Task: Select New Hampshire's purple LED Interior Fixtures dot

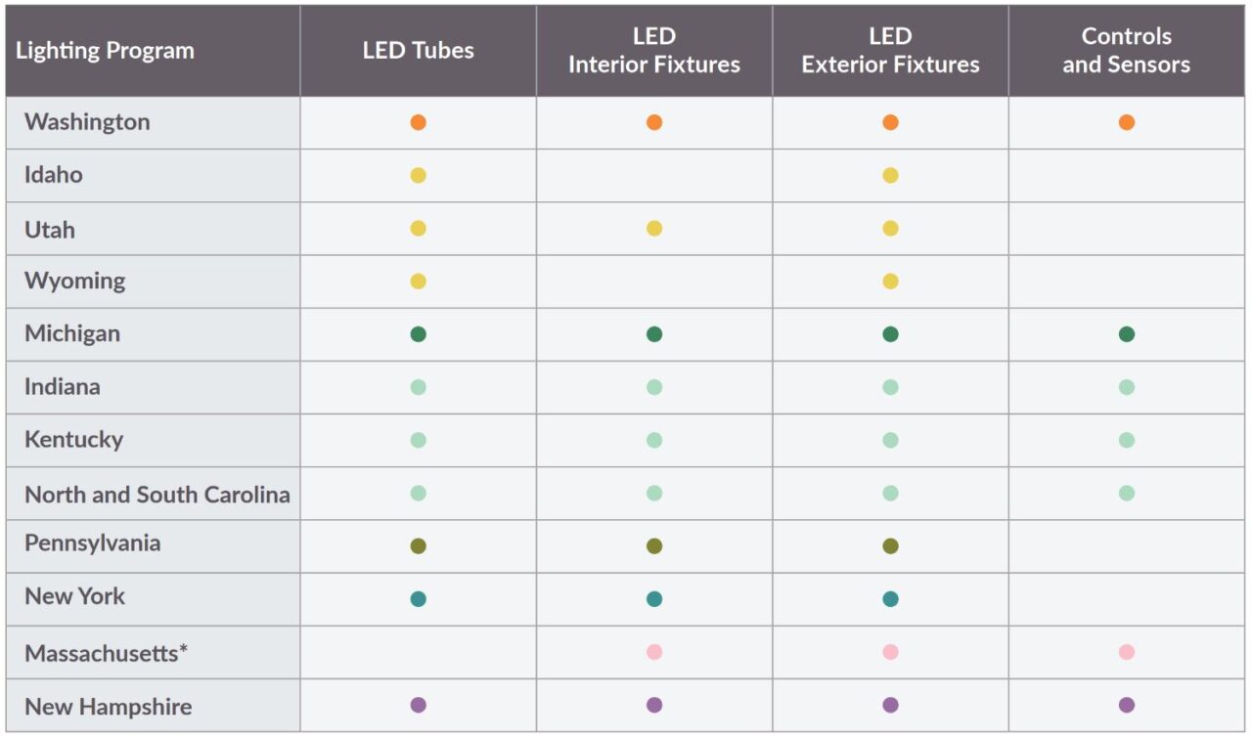Action: click(654, 705)
